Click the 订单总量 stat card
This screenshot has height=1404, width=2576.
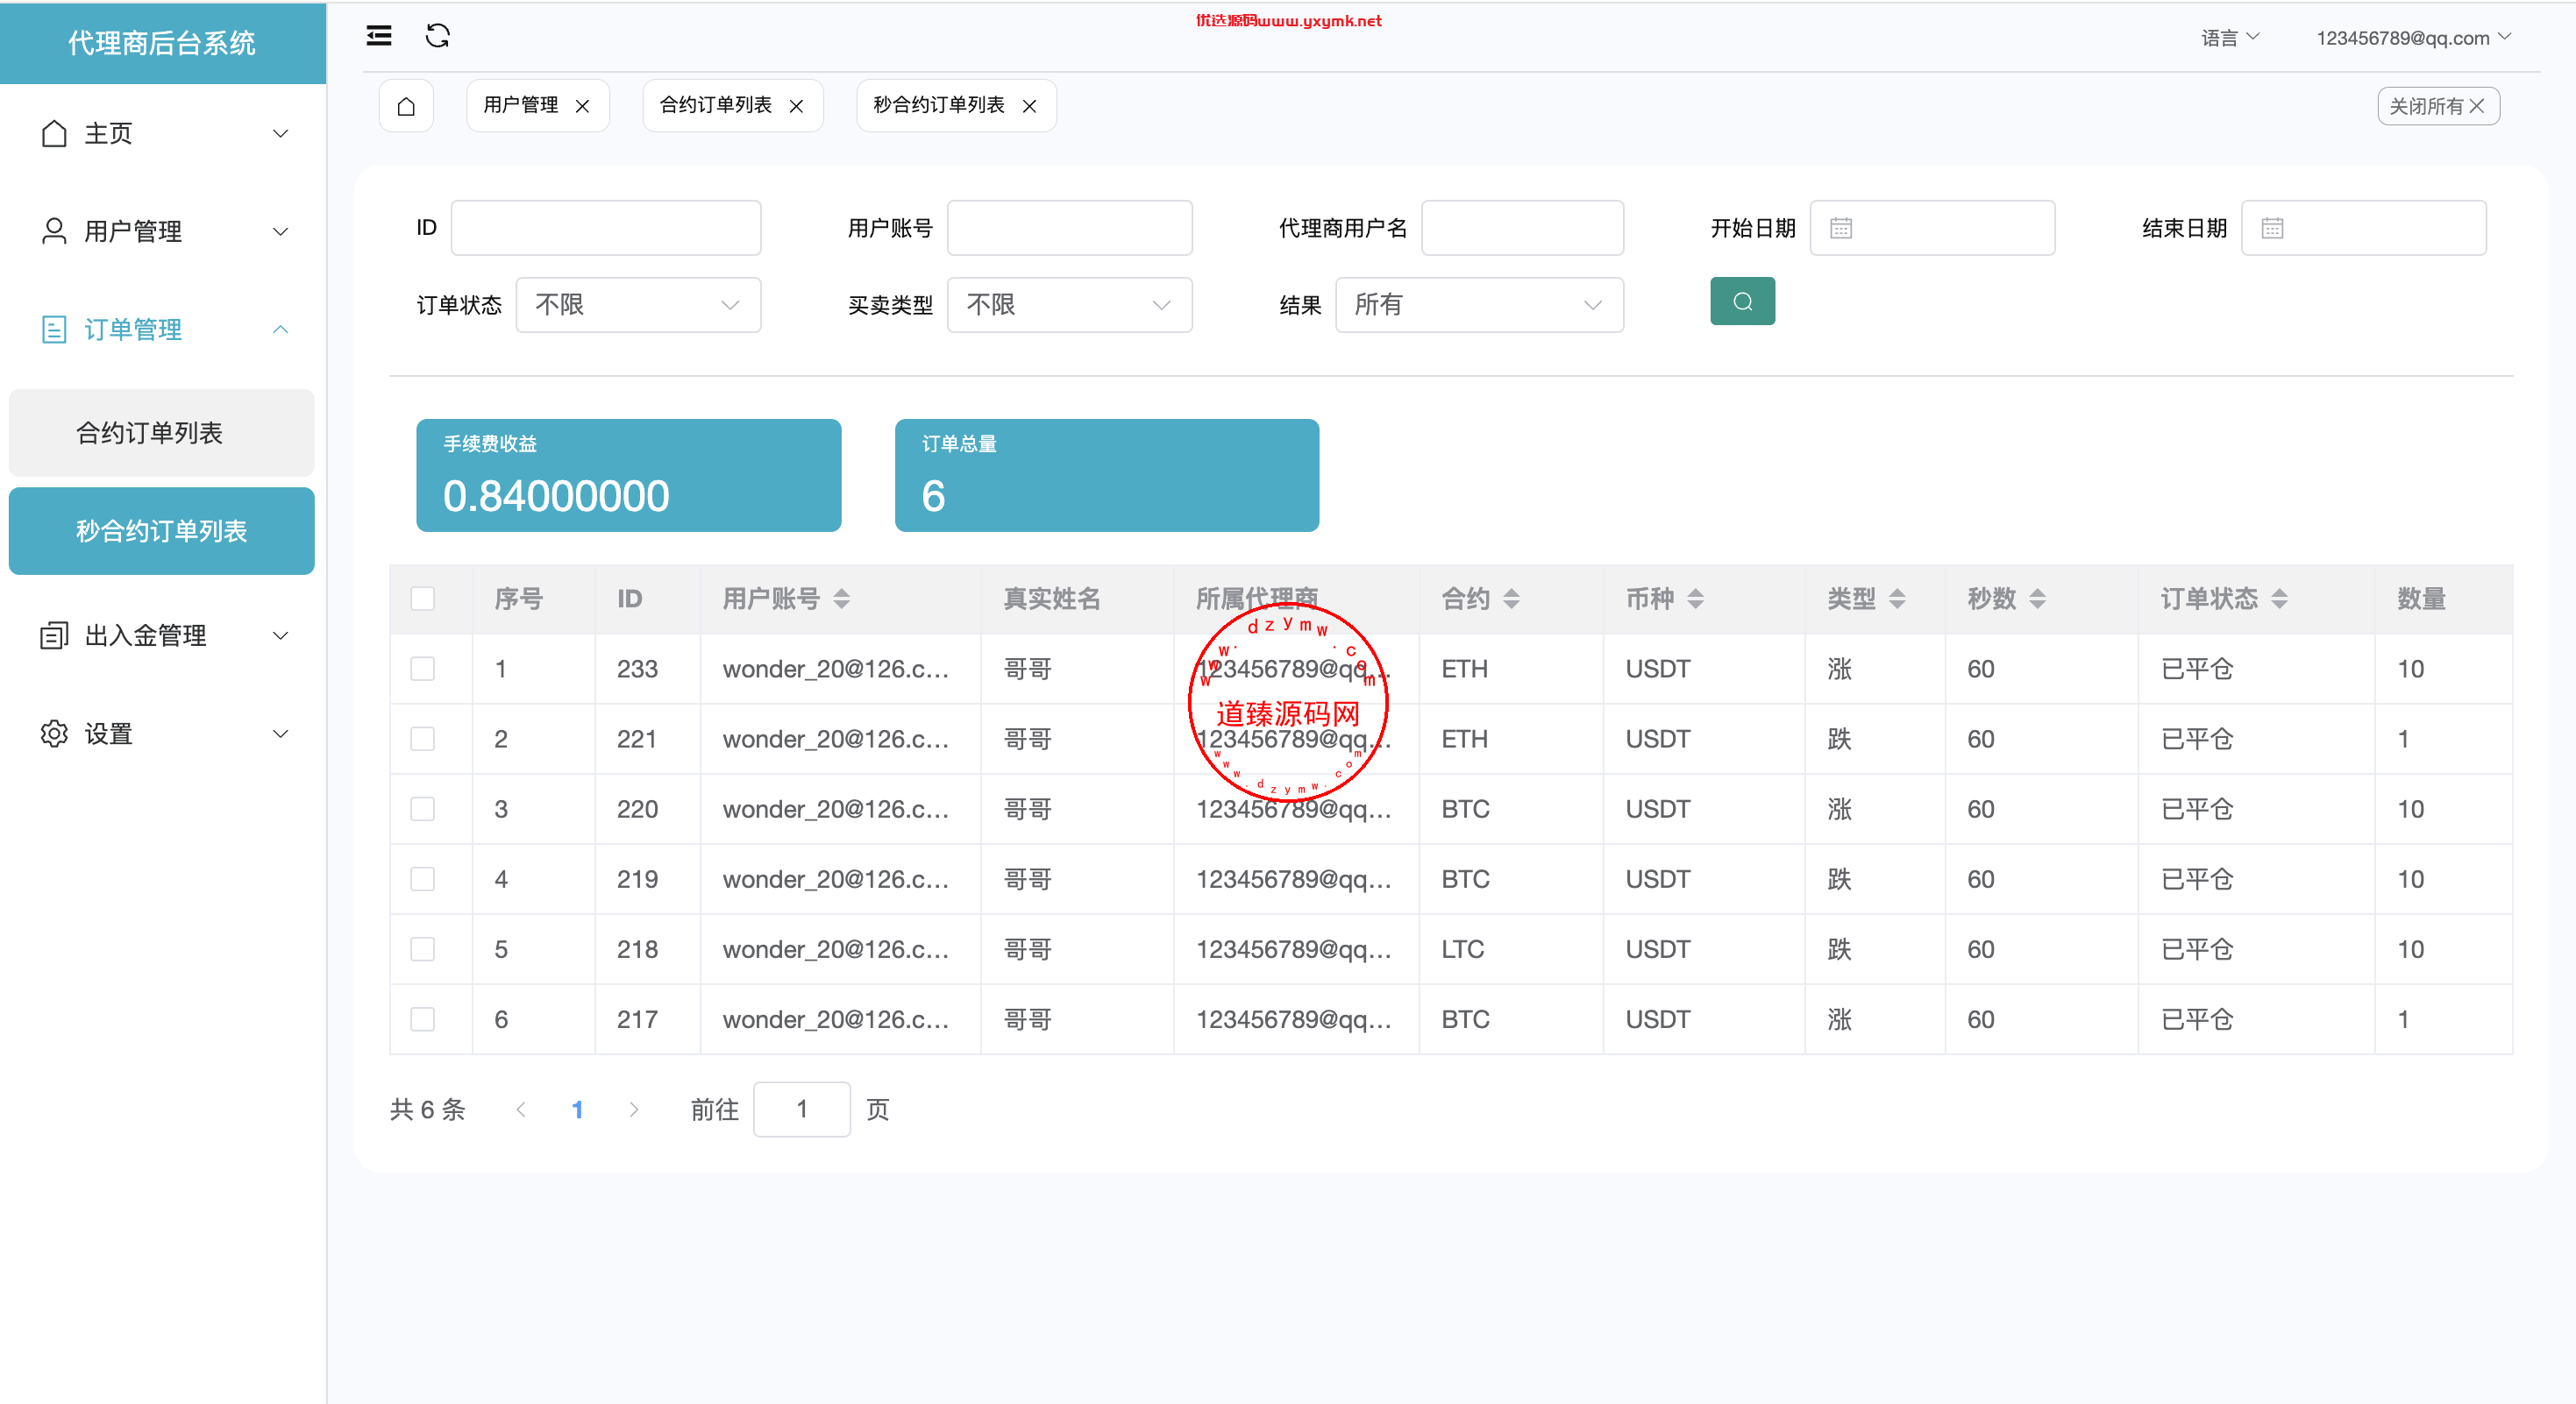pyautogui.click(x=1107, y=475)
